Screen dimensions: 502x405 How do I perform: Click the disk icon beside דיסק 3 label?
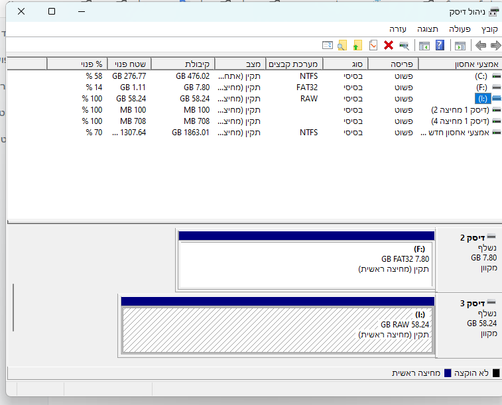pos(491,302)
